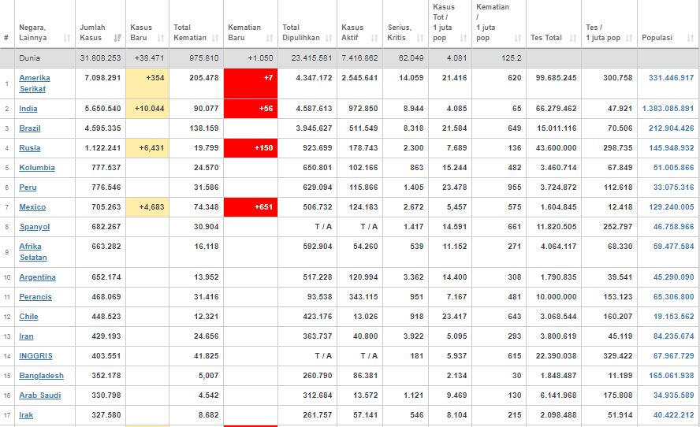Select the +354 new cases cell
The height and width of the screenshot is (427, 700).
pyautogui.click(x=147, y=84)
